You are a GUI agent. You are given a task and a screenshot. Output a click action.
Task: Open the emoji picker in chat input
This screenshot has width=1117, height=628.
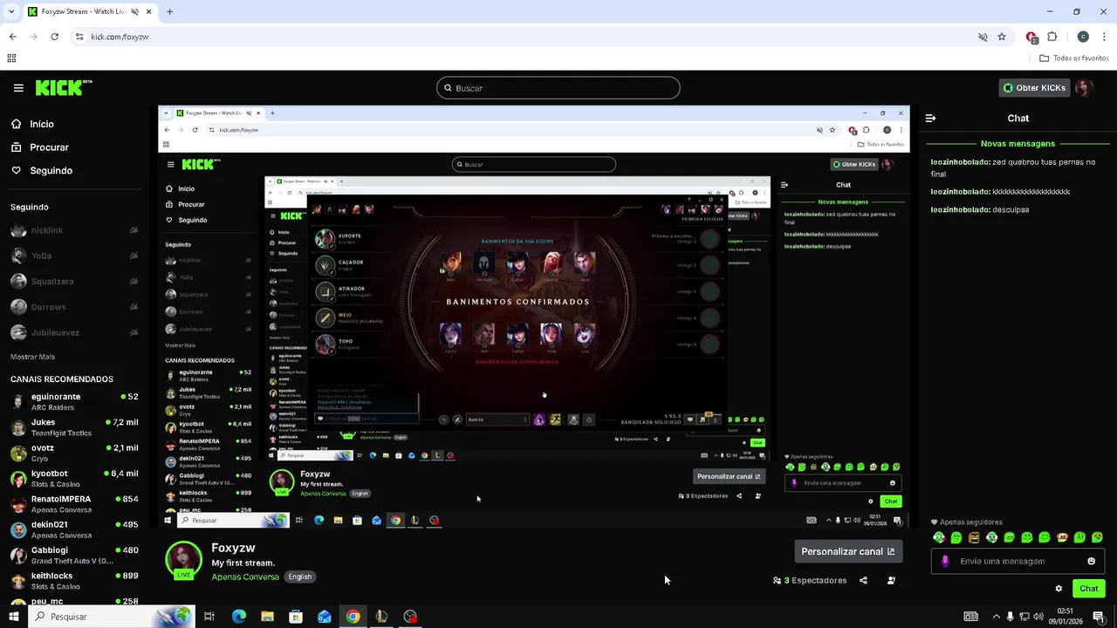[1091, 561]
